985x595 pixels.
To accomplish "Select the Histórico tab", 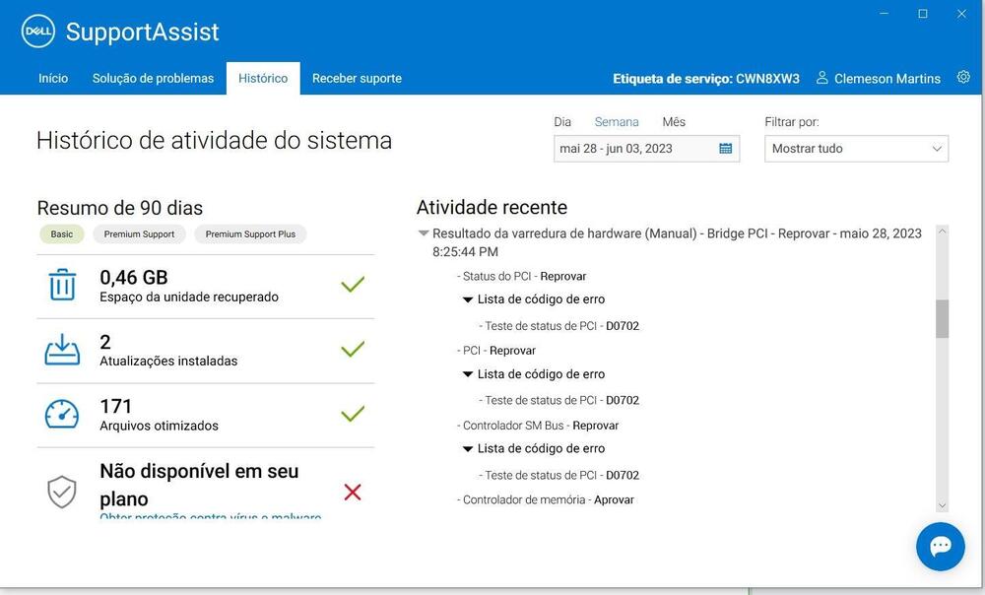I will 263,79.
